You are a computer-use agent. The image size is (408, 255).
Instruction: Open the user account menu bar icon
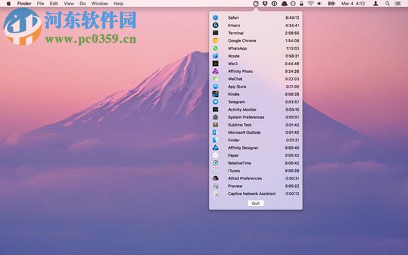coord(375,3)
